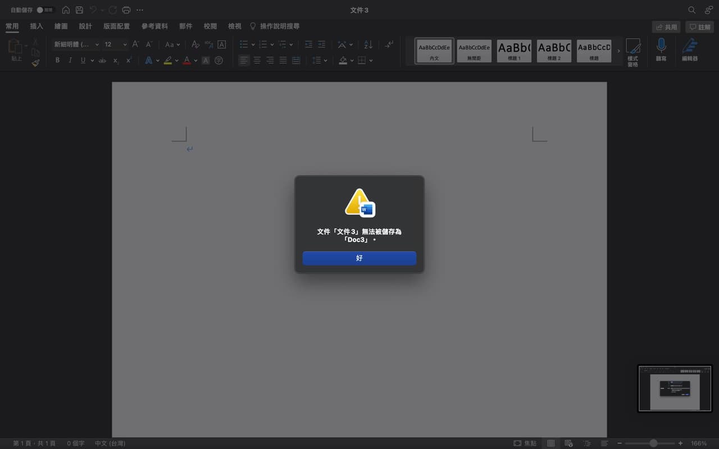Switch to the 插入 tab
Image resolution: width=719 pixels, height=449 pixels.
(37, 26)
